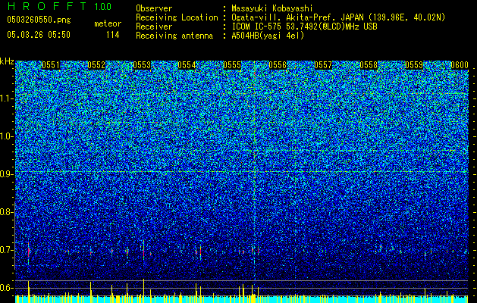Click the kHz axis unit label
Viewport: 477px width, 303px height.
[7, 61]
